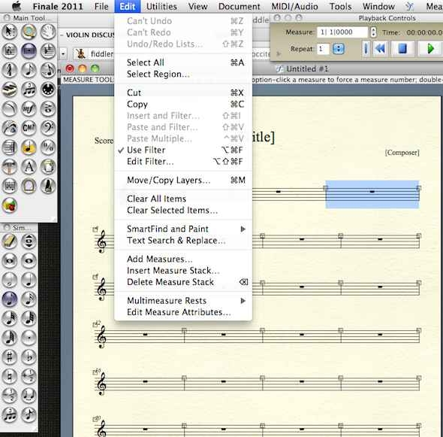
Task: Select the Resize percent tool
Action: coord(48,147)
